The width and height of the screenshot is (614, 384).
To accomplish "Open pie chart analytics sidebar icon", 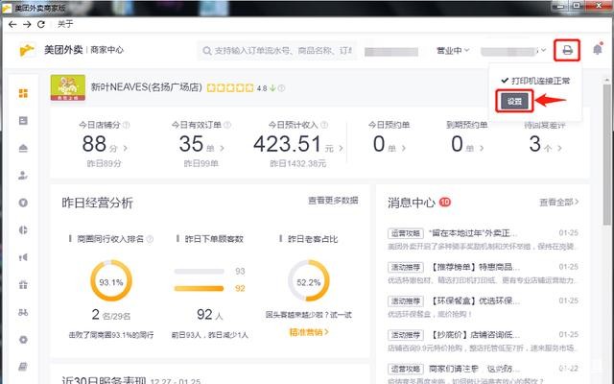I will 23,230.
